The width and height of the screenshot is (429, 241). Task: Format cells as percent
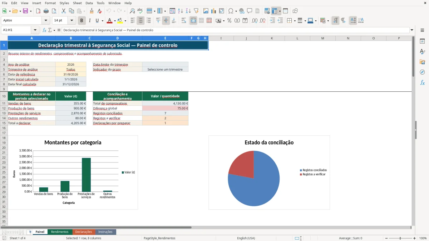[229, 21]
